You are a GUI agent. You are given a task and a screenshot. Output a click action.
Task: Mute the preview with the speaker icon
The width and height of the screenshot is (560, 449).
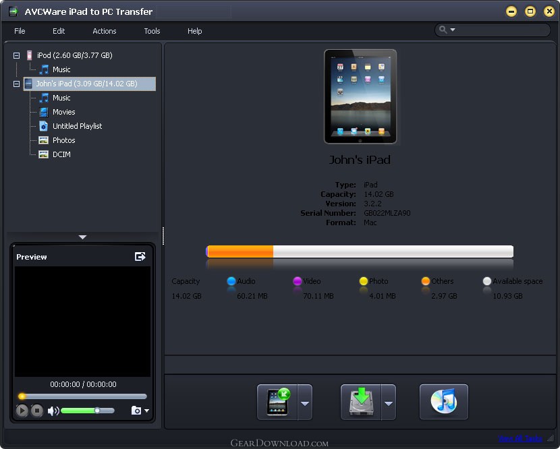53,411
